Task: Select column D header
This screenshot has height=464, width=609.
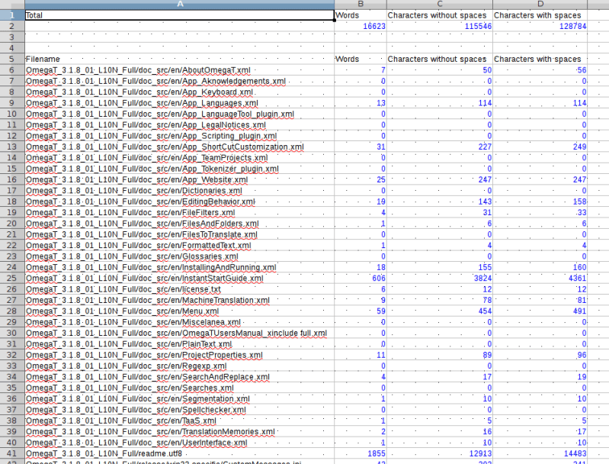Action: pyautogui.click(x=540, y=5)
